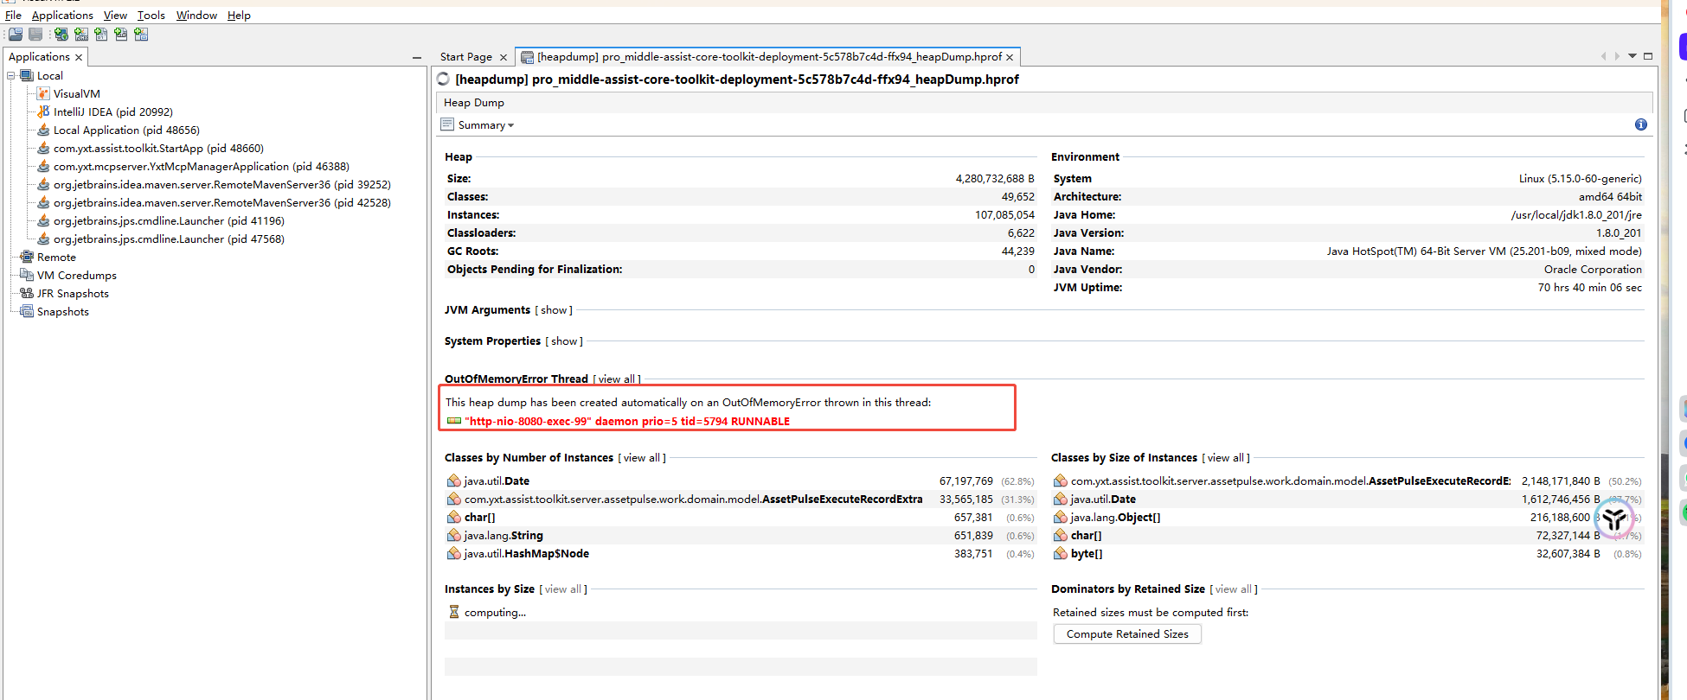The image size is (1687, 700).
Task: Close the Start Page tab
Action: point(504,58)
